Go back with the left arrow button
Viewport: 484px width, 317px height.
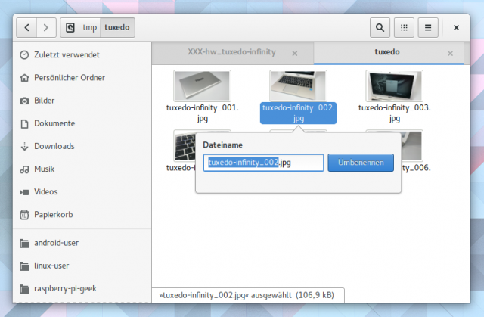26,28
